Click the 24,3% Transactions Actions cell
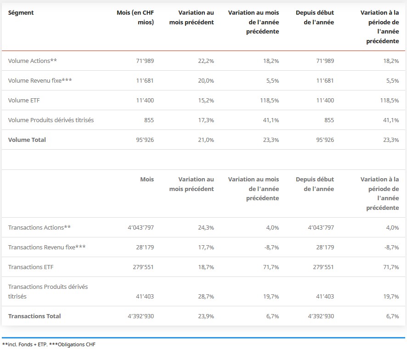The height and width of the screenshot is (349, 407). pos(206,228)
